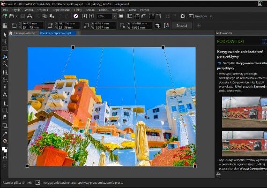The image size is (267, 188).
Task: Click the reset colors icon in toolbox
Action: tap(5, 156)
